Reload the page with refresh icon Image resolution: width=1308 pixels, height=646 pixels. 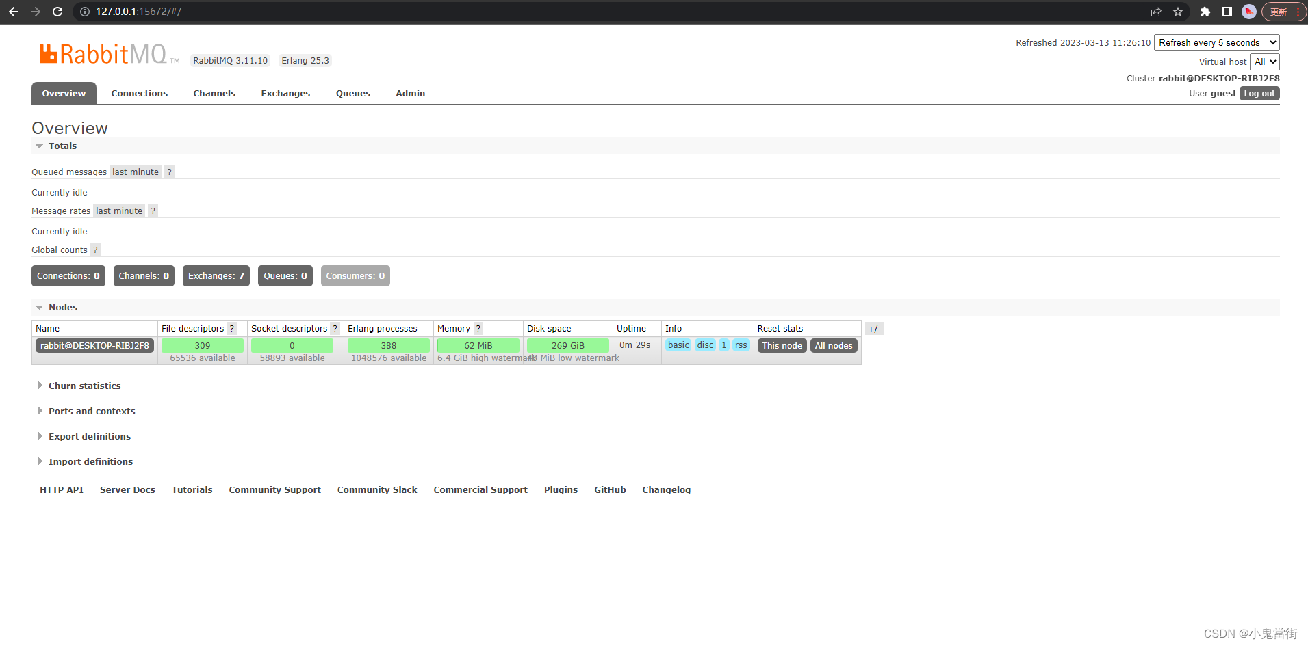click(57, 12)
